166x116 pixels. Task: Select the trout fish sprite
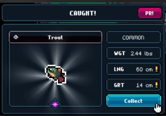pos(56,75)
